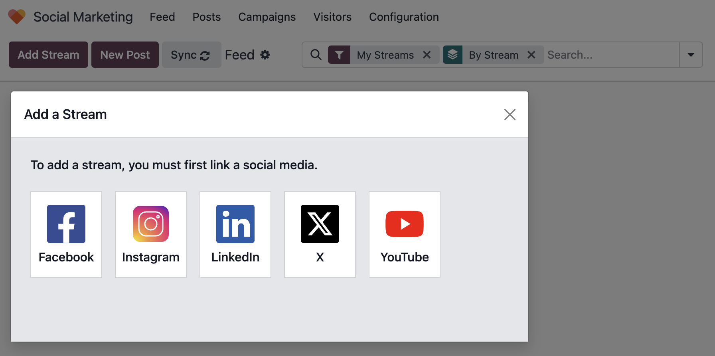Select the Instagram label
Screen dimensions: 715x356
point(151,257)
